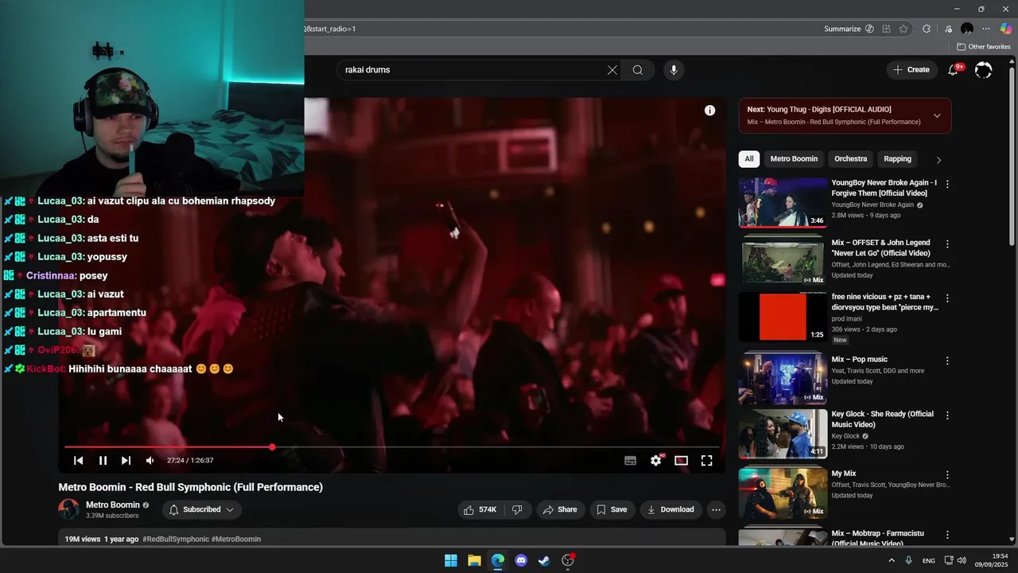The image size is (1018, 573).
Task: Download the video
Action: tap(671, 509)
